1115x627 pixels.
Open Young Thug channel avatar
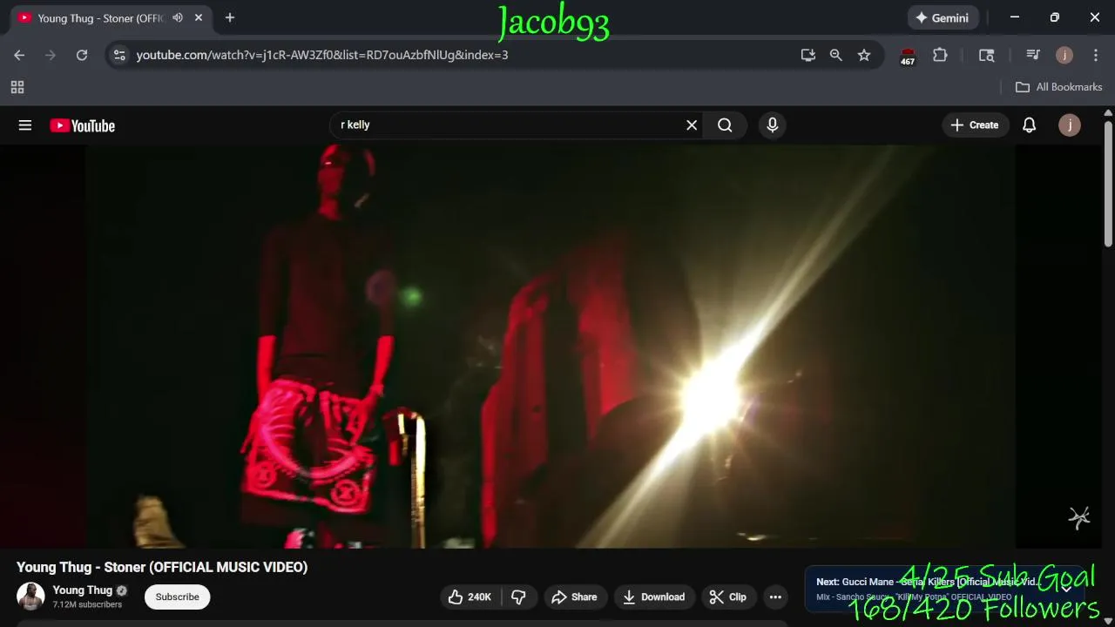[x=30, y=597]
